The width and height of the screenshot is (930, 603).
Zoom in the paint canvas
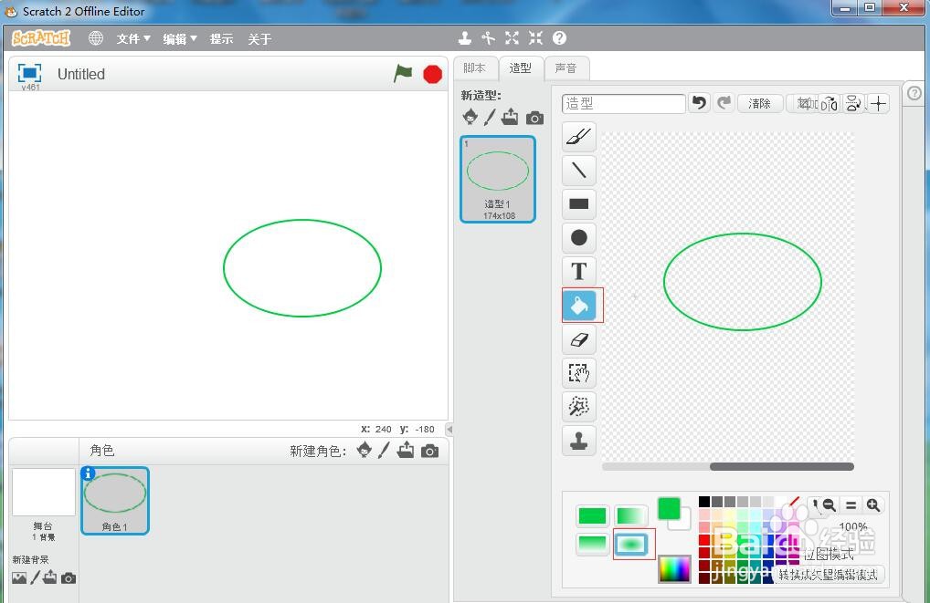tap(872, 505)
